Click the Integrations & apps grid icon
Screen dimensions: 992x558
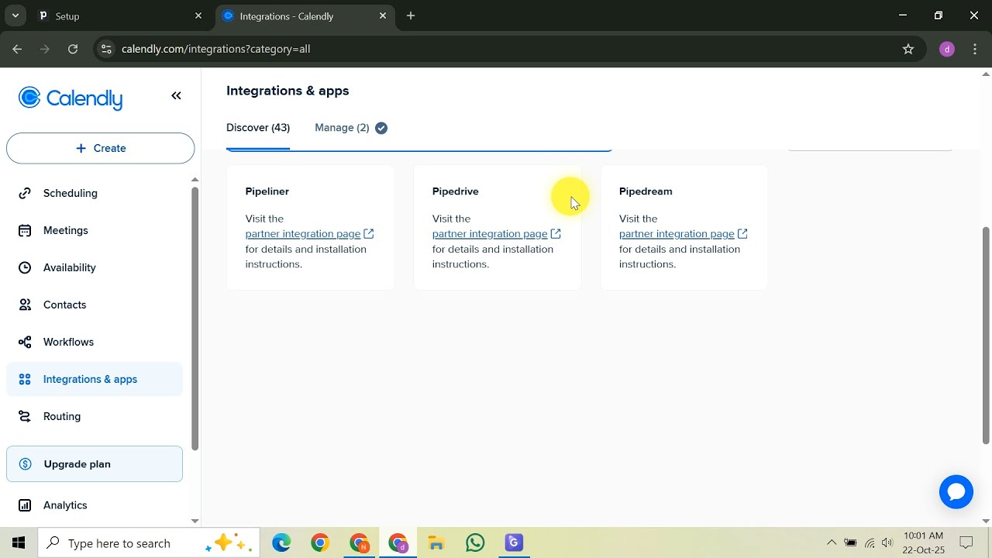(x=25, y=379)
